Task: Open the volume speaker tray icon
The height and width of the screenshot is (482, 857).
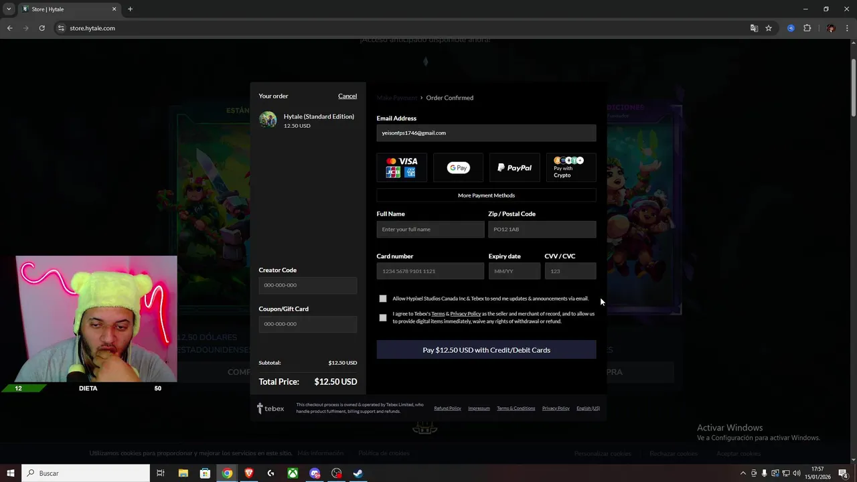Action: [x=796, y=473]
